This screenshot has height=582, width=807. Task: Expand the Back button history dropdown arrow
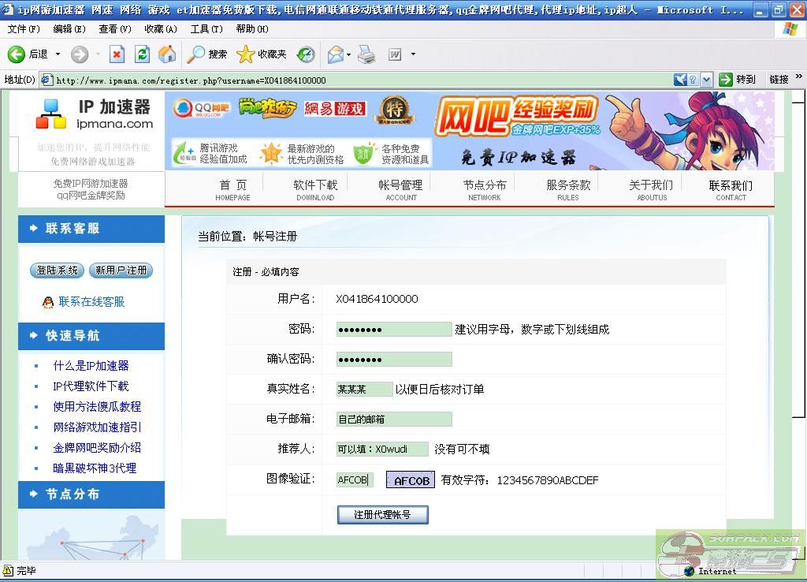(57, 54)
